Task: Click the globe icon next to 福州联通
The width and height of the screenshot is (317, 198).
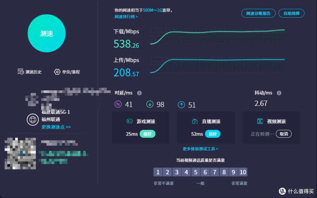Action: tap(33, 120)
